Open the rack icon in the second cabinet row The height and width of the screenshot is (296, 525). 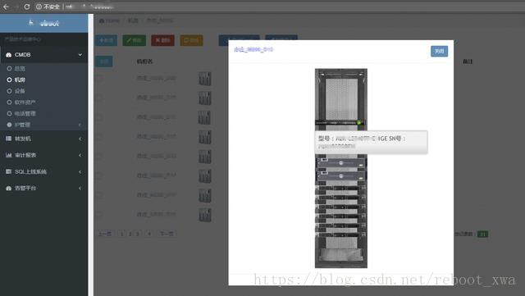(x=204, y=98)
